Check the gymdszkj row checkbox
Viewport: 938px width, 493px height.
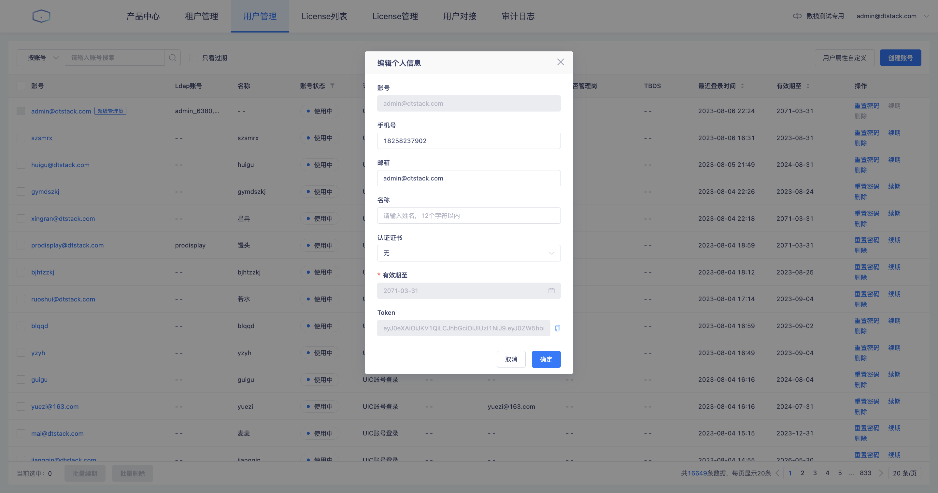pos(21,192)
